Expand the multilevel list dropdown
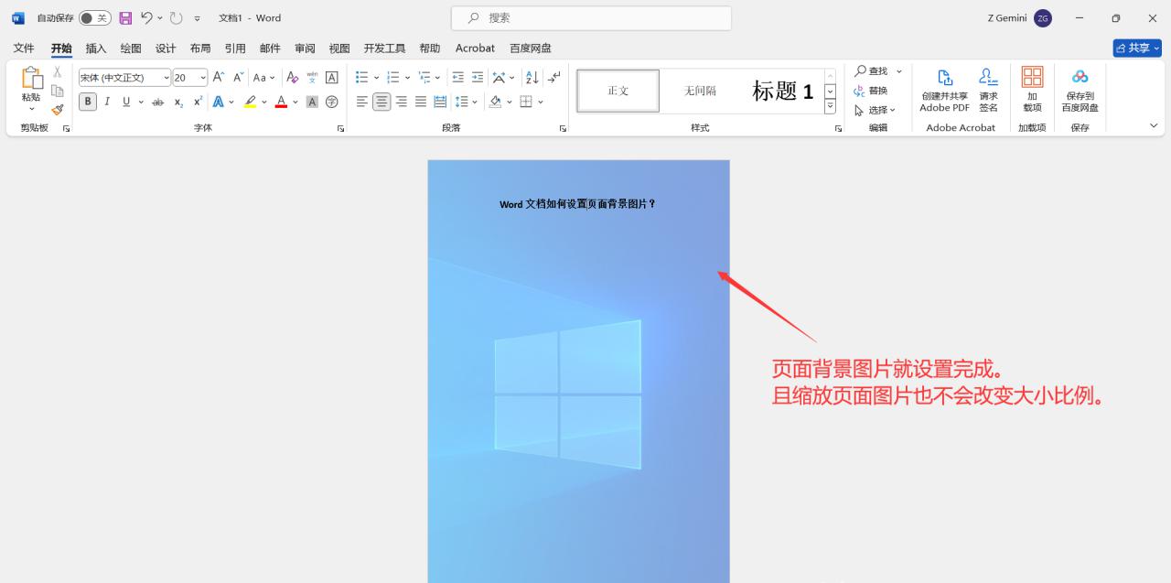Viewport: 1171px width, 583px height. [x=438, y=78]
